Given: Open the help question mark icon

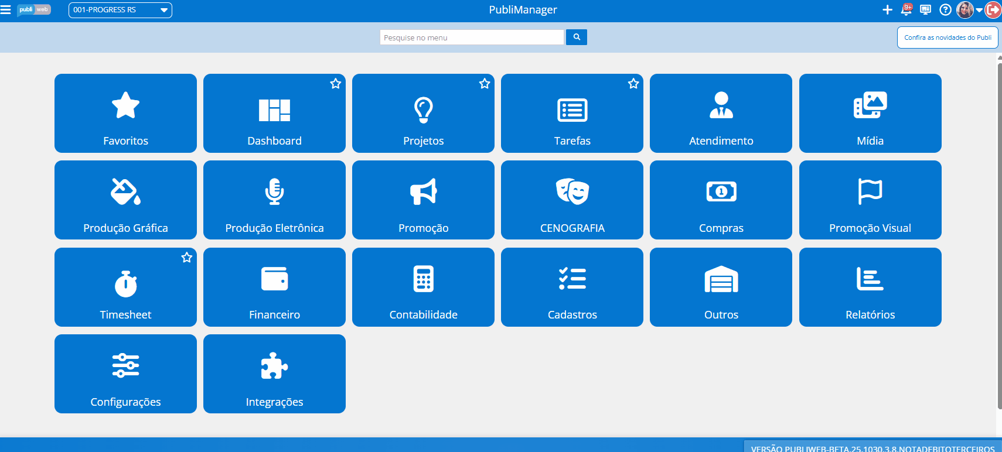Looking at the screenshot, I should tap(945, 10).
